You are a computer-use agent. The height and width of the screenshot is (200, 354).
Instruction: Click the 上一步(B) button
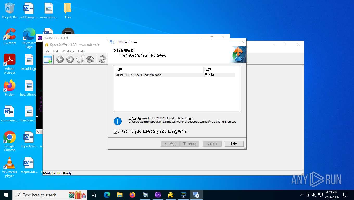(x=170, y=144)
